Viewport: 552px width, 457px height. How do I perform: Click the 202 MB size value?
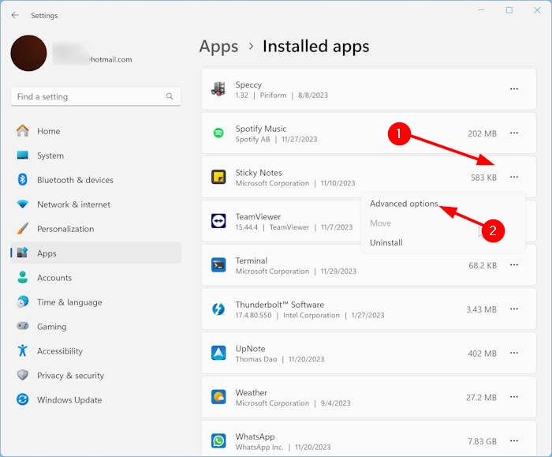pyautogui.click(x=482, y=133)
